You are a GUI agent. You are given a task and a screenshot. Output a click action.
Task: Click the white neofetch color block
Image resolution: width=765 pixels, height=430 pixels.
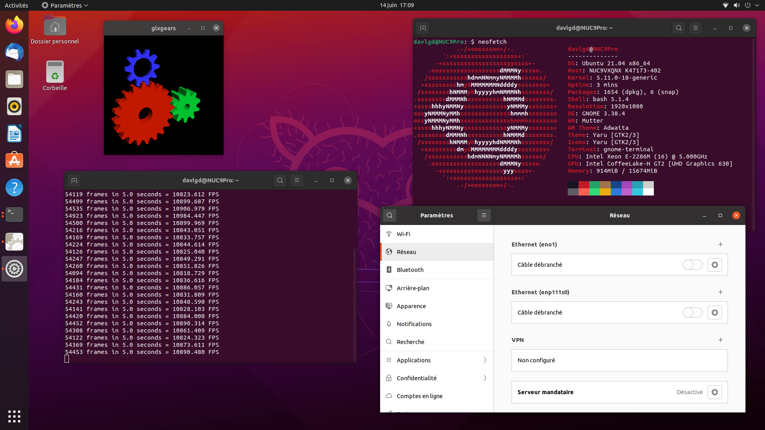(648, 192)
